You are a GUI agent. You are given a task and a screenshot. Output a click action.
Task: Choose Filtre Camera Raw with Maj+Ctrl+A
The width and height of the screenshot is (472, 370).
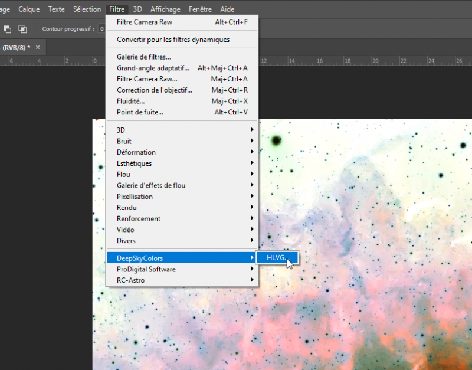[x=182, y=79]
